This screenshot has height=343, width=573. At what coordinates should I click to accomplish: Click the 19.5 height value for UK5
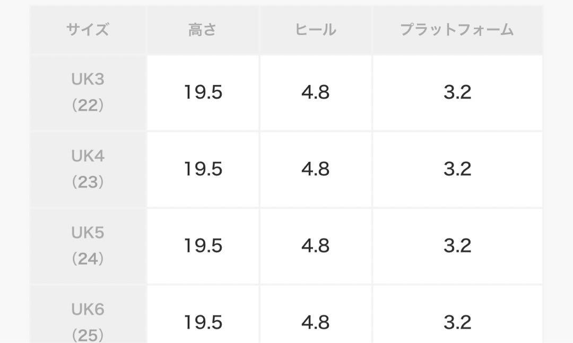click(203, 246)
